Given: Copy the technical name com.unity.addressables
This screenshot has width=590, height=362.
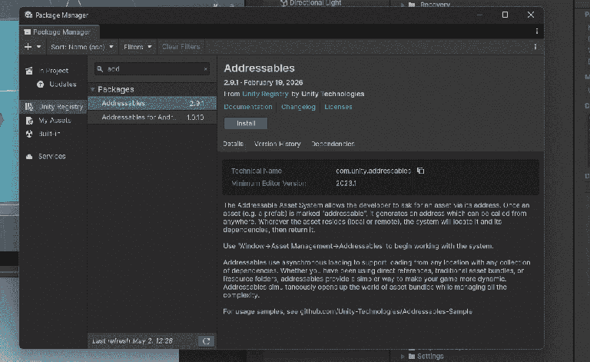Looking at the screenshot, I should (x=421, y=171).
